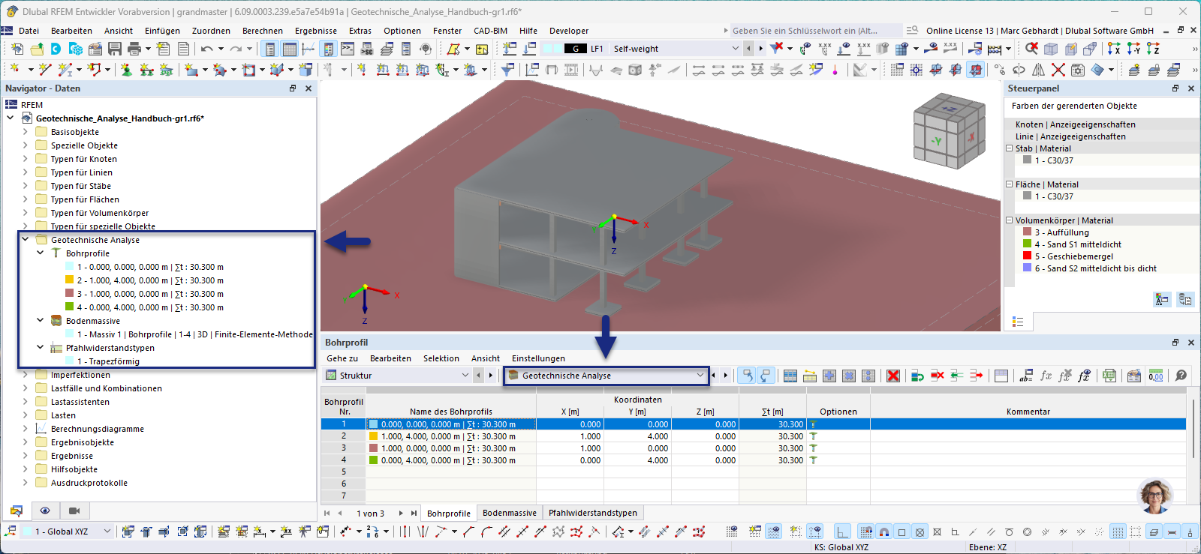Viewport: 1201px width, 554px height.
Task: Click the fx formula icon in table toolbar
Action: (1046, 376)
